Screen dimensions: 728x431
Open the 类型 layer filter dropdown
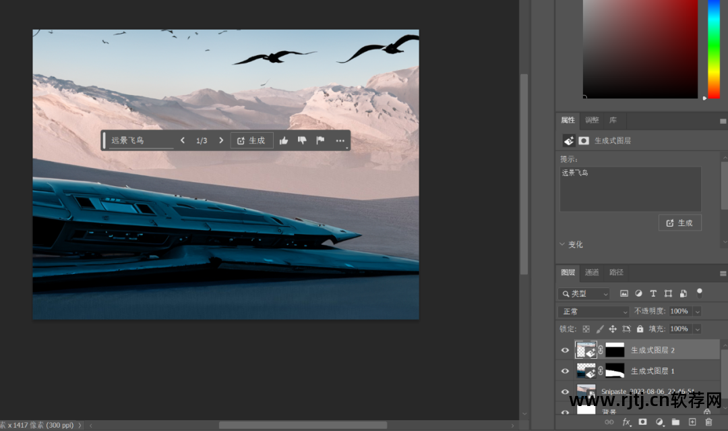click(x=584, y=293)
